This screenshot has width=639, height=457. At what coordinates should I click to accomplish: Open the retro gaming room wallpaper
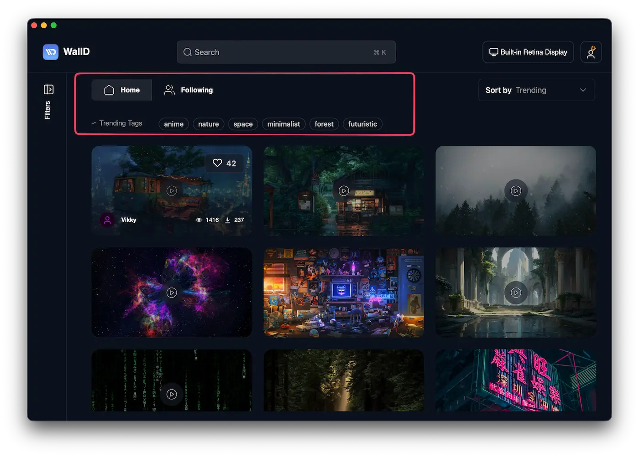[x=344, y=293]
